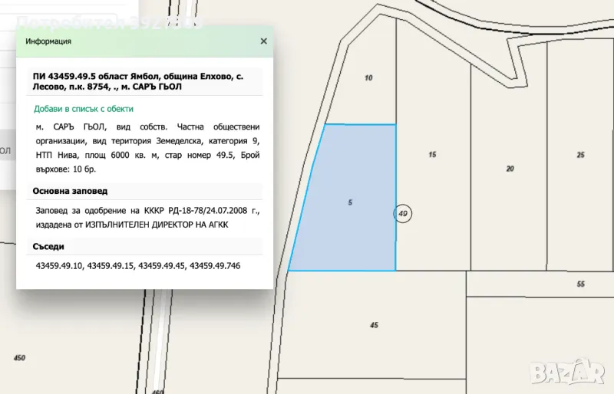Click the 'Основна заповед' section header
This screenshot has height=394, width=614.
71,191
